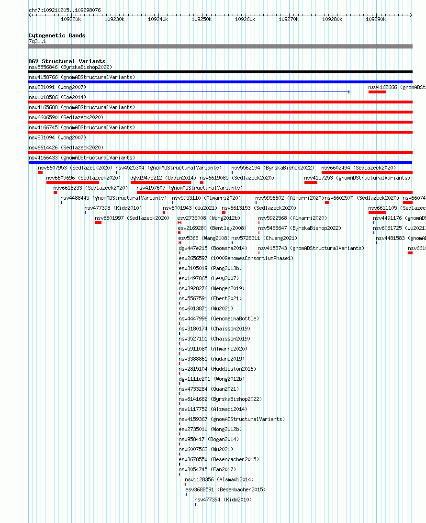Click the nsv4166433 (gnomADStructuralVariants) label
The image size is (426, 523).
click(x=82, y=158)
